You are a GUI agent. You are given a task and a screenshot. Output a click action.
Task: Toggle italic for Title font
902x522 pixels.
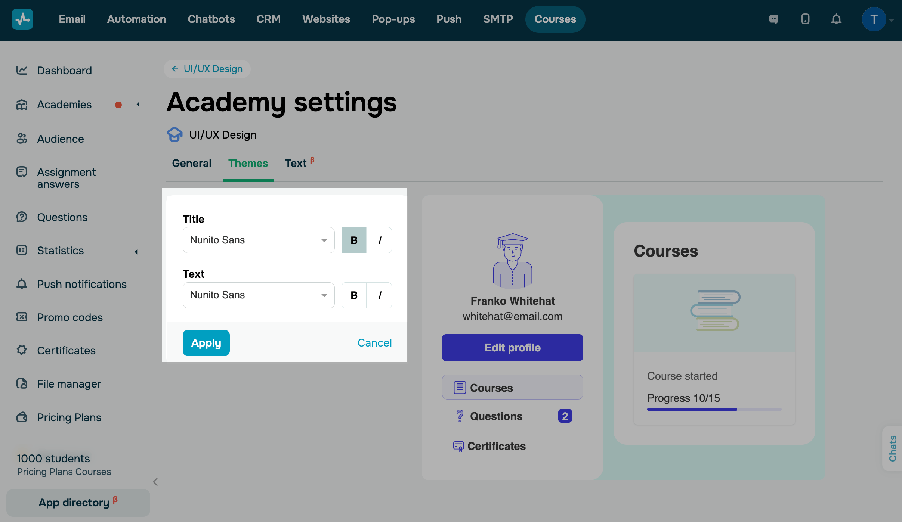point(380,240)
